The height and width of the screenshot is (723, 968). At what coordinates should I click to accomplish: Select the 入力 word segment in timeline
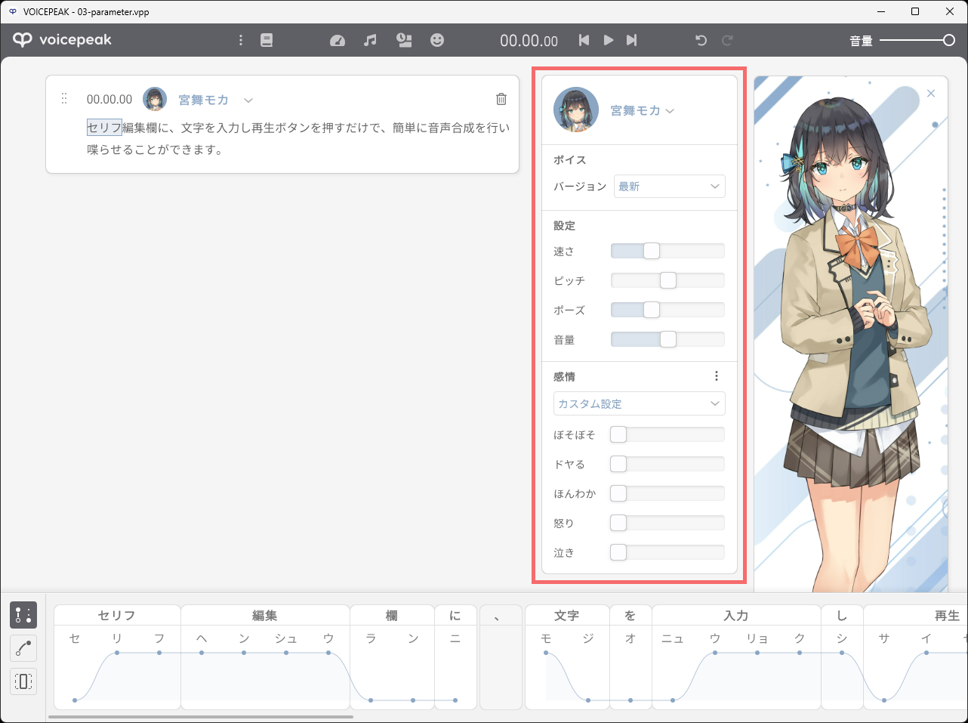pyautogui.click(x=736, y=615)
